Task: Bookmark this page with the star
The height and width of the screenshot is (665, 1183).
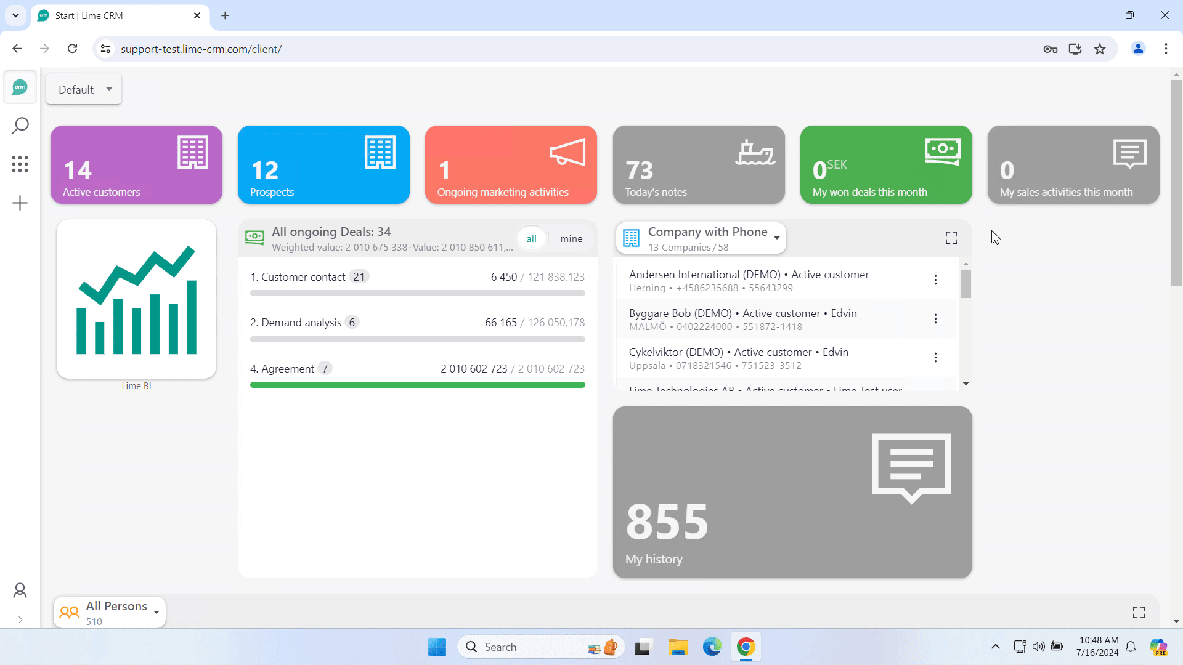Action: click(x=1100, y=49)
